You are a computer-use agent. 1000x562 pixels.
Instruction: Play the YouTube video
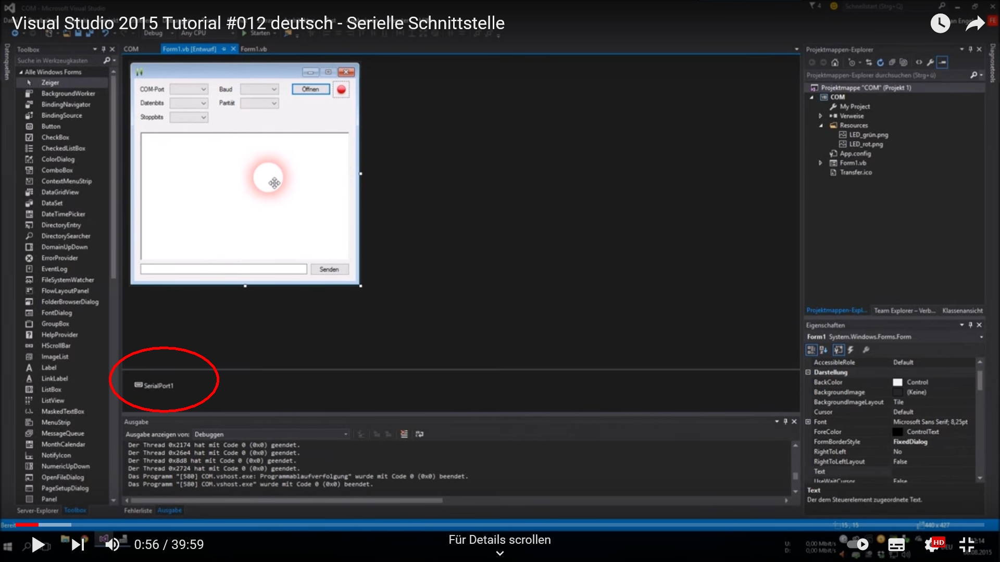coord(37,545)
